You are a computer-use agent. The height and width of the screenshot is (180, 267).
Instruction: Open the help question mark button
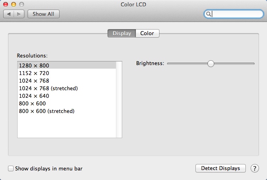coord(255,168)
